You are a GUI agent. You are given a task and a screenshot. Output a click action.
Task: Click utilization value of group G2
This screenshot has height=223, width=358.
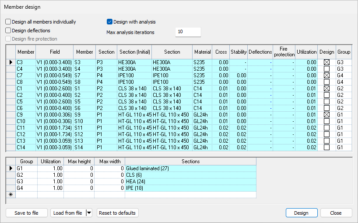(x=50, y=175)
